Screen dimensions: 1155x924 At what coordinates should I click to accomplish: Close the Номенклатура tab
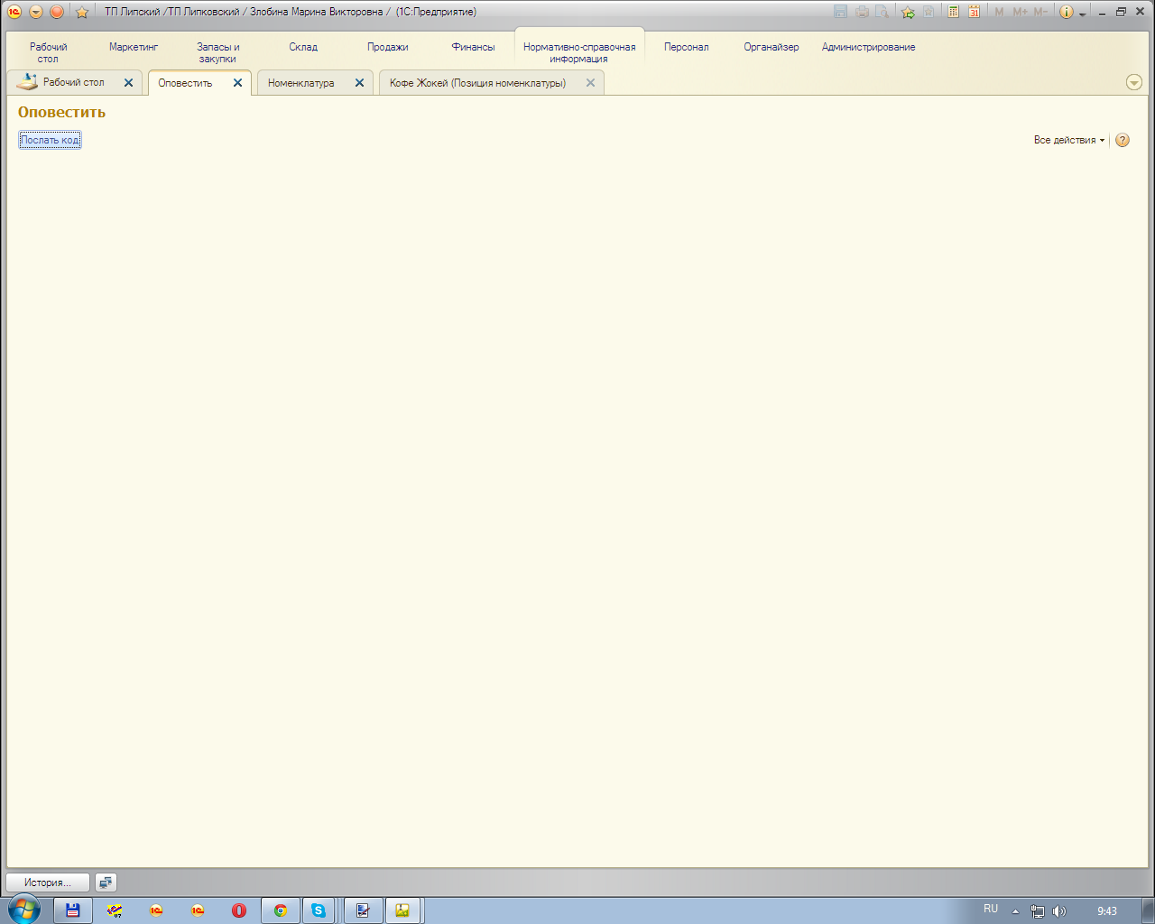(359, 82)
